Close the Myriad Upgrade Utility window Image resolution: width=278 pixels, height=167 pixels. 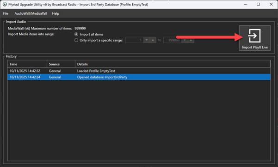(x=271, y=4)
